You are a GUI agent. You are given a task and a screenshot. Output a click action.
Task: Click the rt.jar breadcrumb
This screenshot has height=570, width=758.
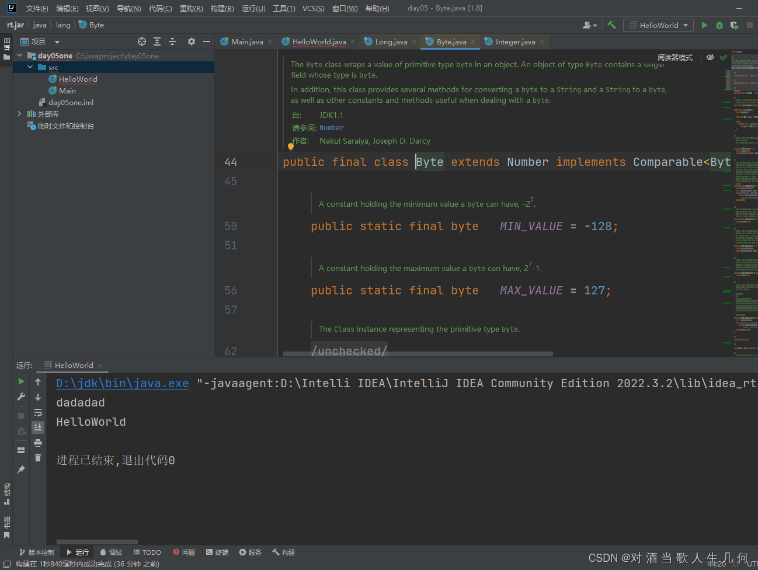15,25
